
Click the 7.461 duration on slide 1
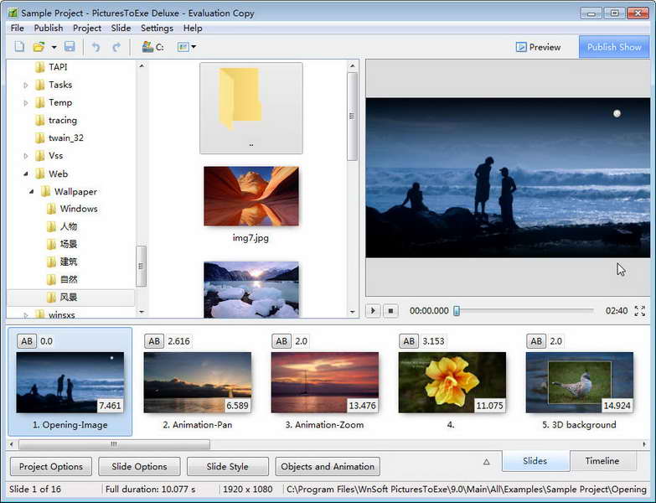click(x=110, y=406)
